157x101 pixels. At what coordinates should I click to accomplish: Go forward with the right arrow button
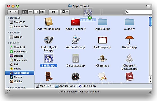click(x=16, y=12)
